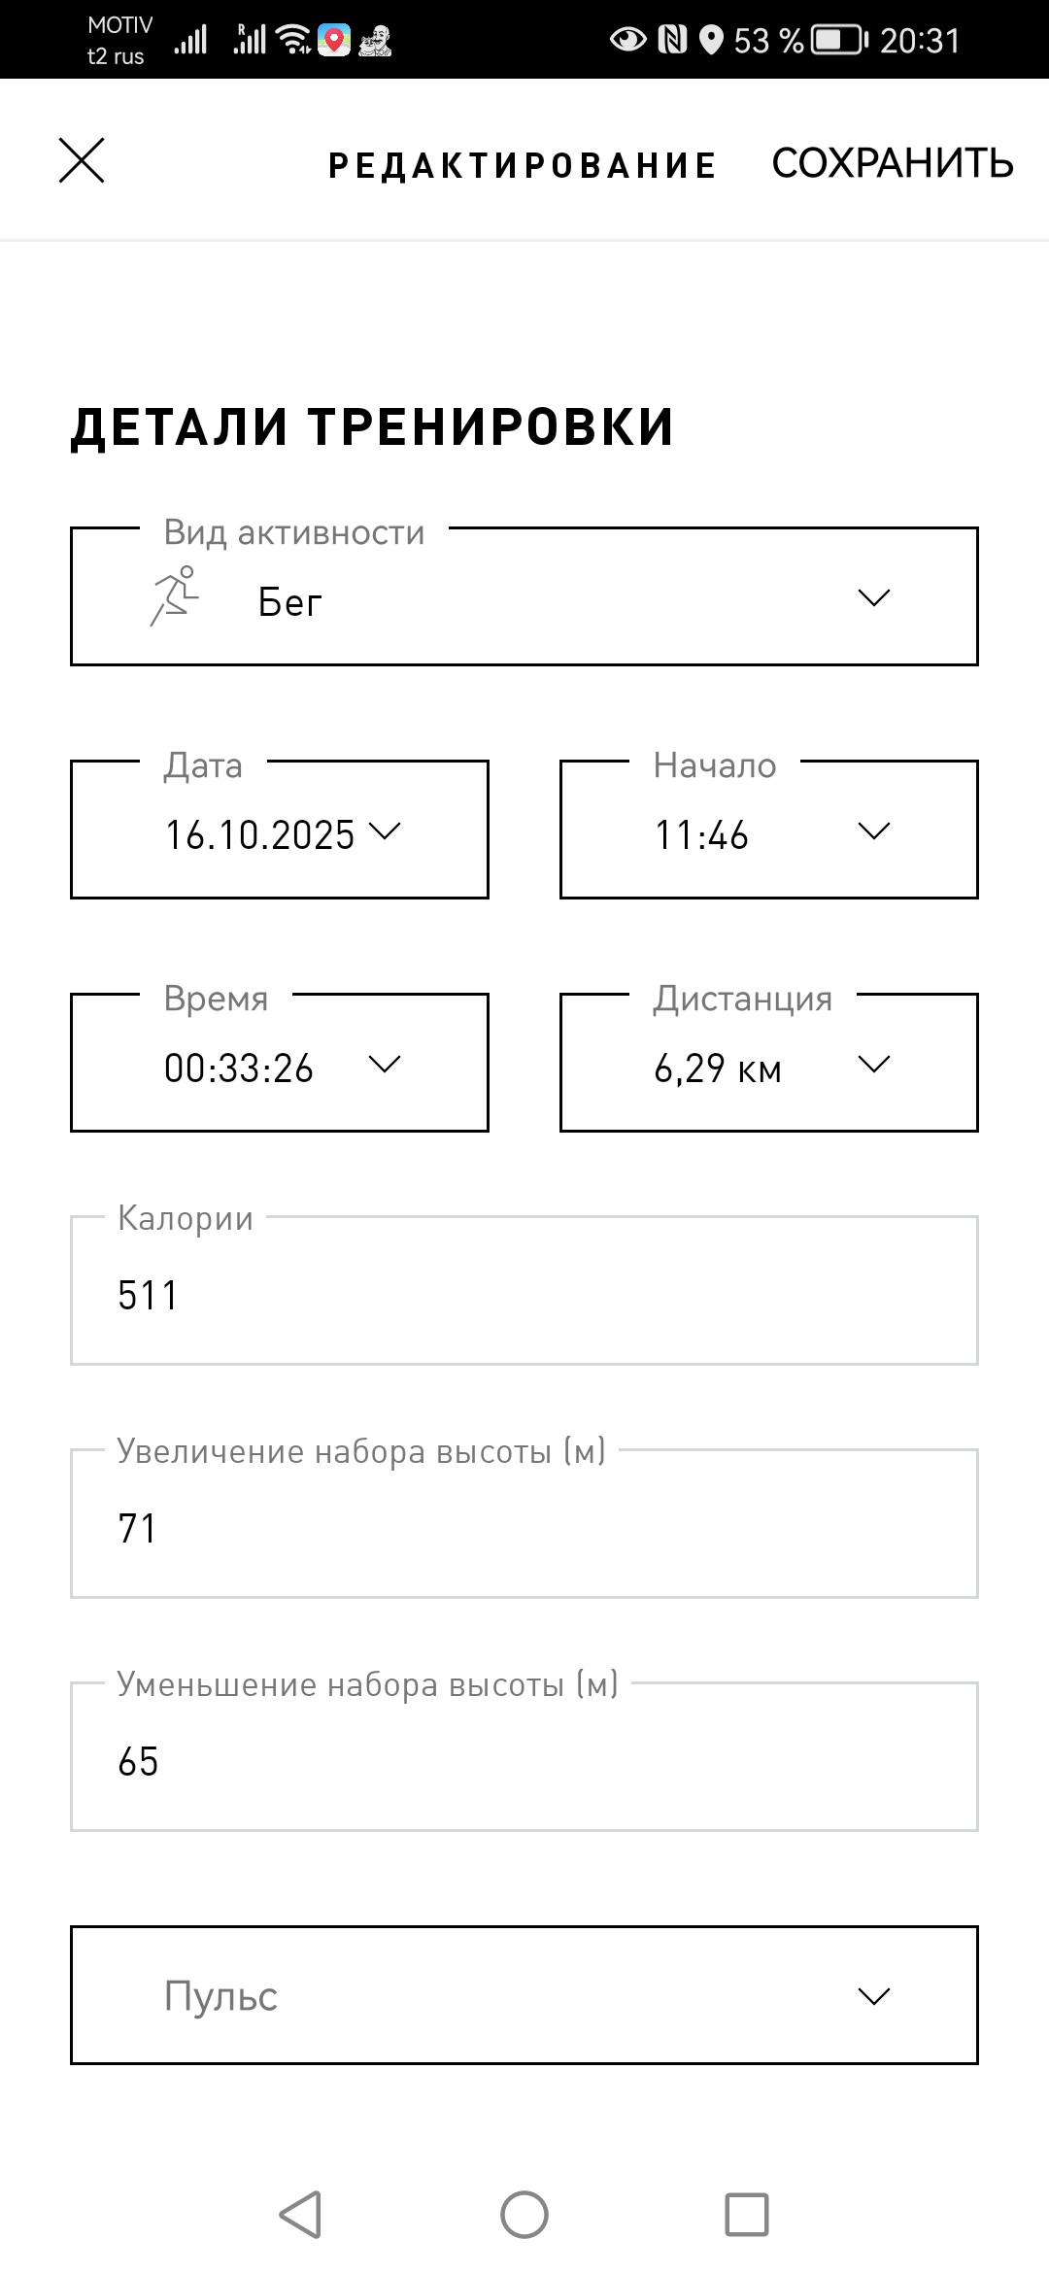Expand the Пульс section chevron
Viewport: 1049px width, 2273px height.
[874, 1997]
